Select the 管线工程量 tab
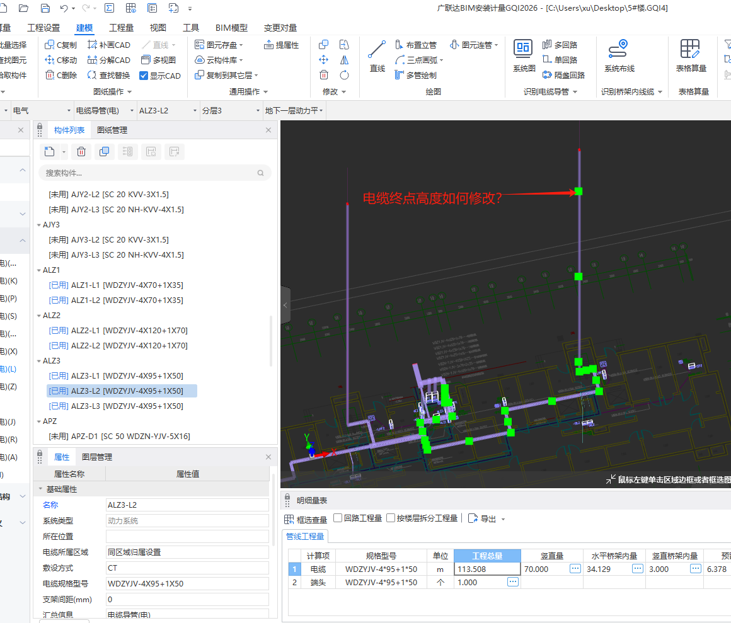 (x=305, y=536)
